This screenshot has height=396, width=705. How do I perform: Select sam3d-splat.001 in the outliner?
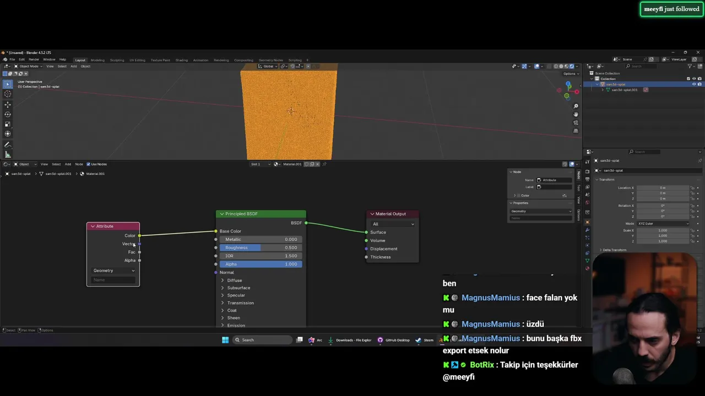pyautogui.click(x=625, y=90)
